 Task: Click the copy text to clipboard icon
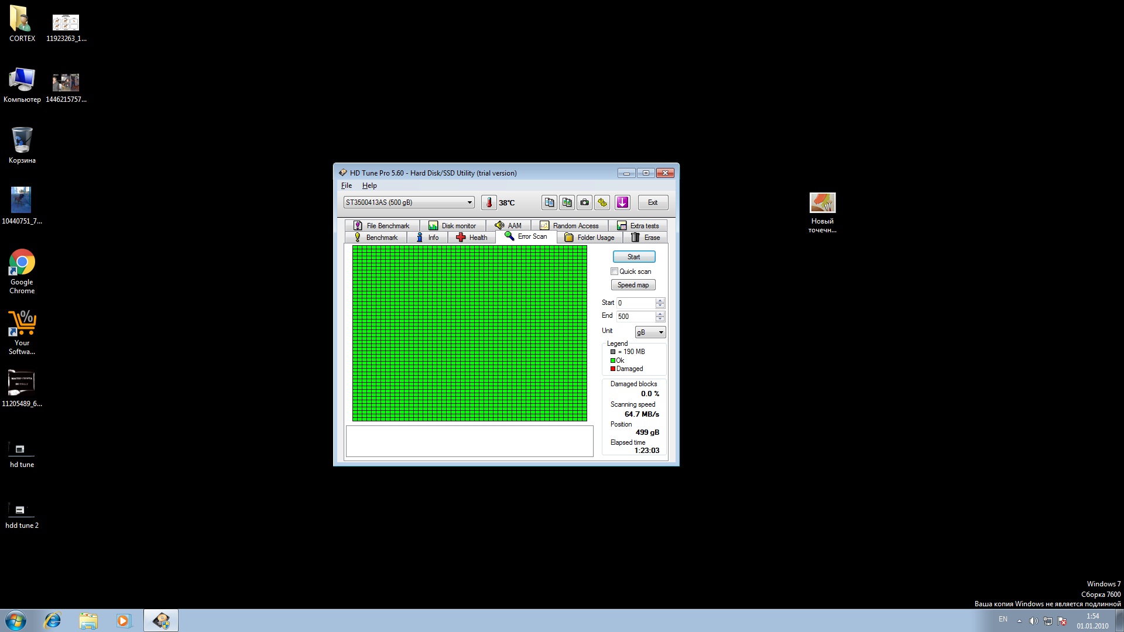tap(549, 202)
